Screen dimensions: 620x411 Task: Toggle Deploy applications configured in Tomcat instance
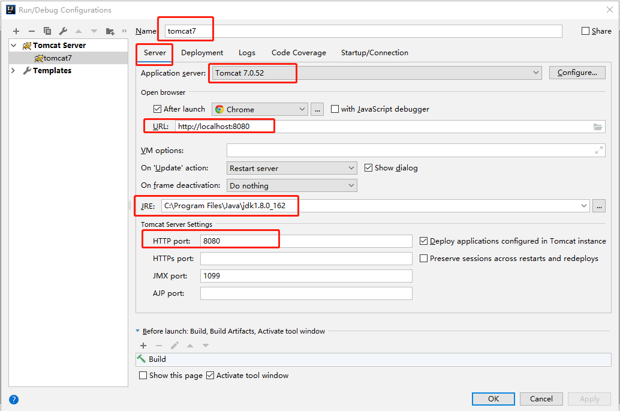[x=423, y=241]
